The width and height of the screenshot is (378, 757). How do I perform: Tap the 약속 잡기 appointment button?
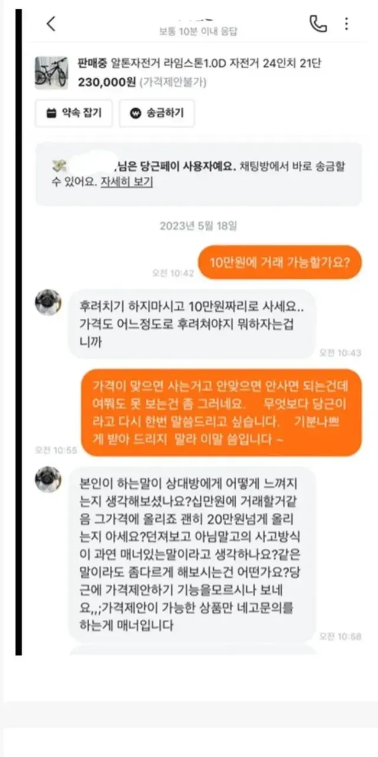[x=74, y=113]
